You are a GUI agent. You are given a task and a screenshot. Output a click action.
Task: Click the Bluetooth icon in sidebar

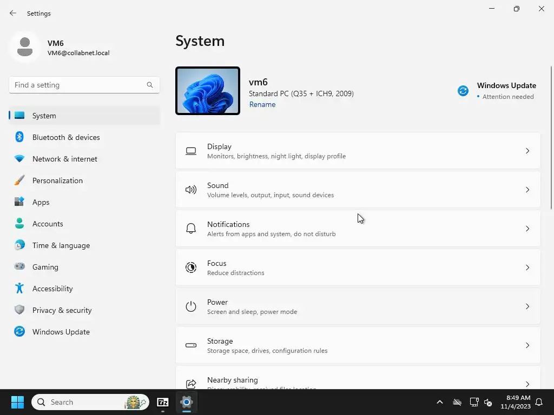click(x=19, y=137)
